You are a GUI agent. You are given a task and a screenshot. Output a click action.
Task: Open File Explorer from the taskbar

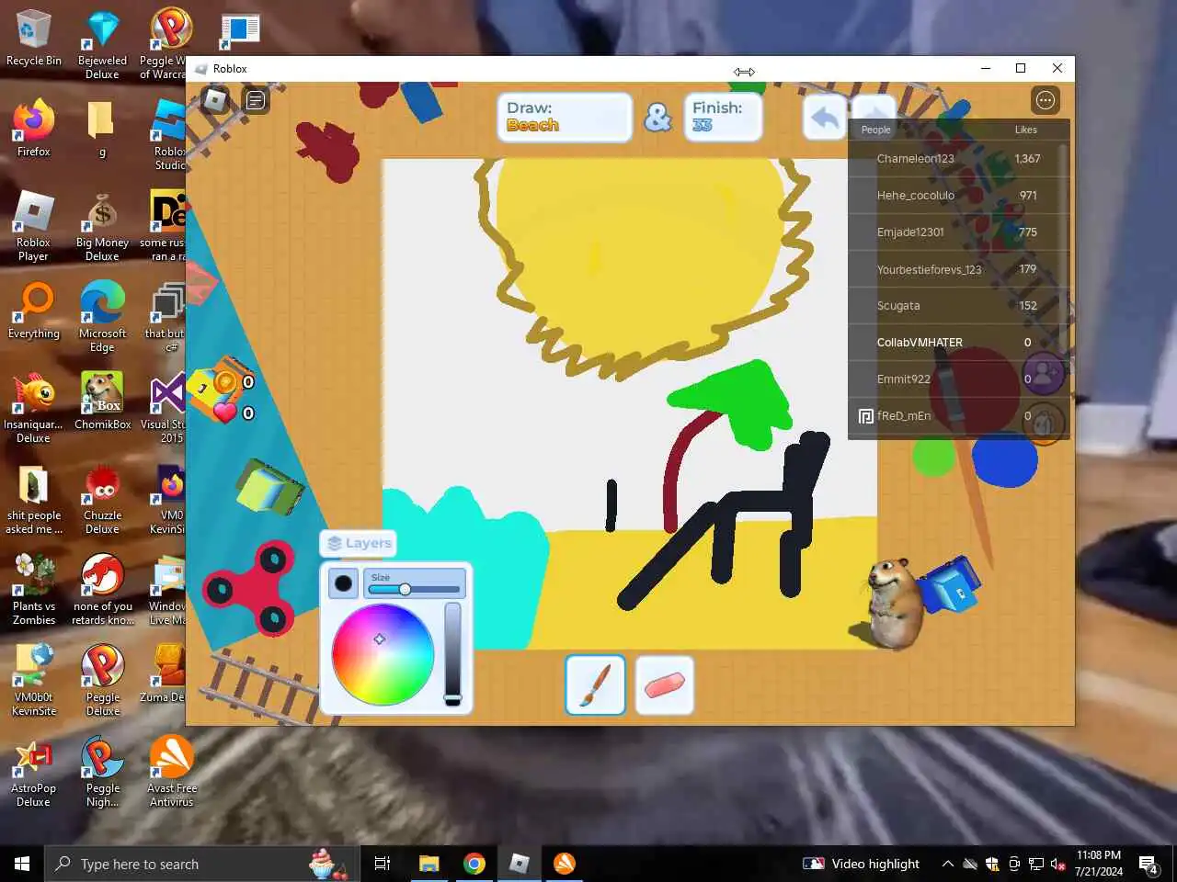pos(429,864)
